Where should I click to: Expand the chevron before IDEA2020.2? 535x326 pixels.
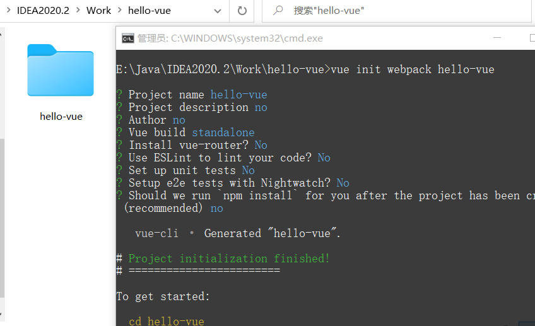point(8,10)
